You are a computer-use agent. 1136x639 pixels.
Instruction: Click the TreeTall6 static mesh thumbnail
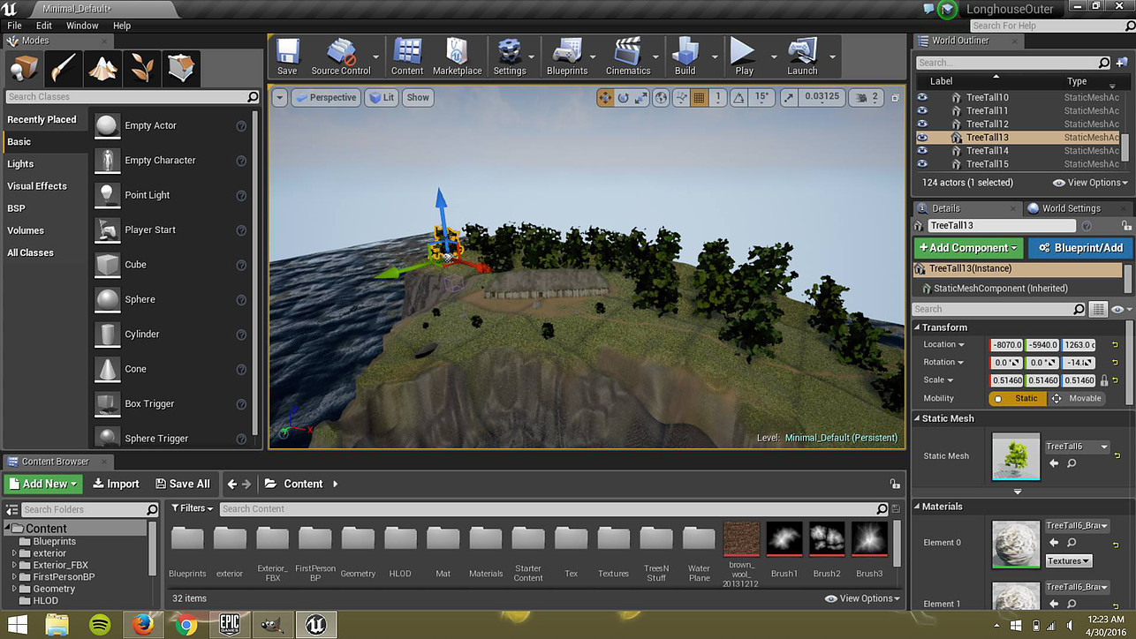1015,455
